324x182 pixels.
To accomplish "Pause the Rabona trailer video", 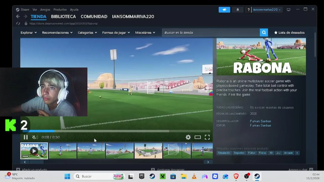I will [x=26, y=137].
